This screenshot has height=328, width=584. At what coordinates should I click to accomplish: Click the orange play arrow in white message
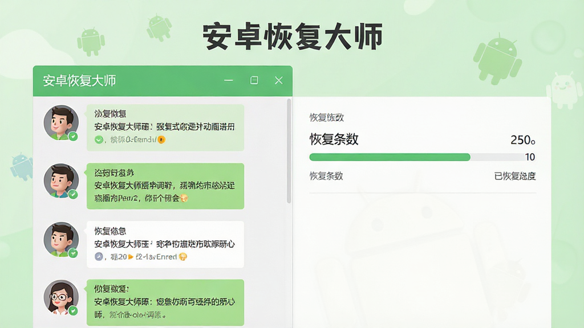tap(131, 257)
